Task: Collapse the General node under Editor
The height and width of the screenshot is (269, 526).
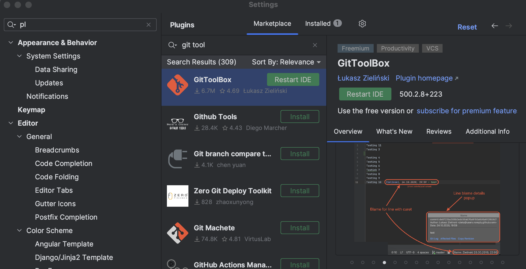Action: (19, 136)
